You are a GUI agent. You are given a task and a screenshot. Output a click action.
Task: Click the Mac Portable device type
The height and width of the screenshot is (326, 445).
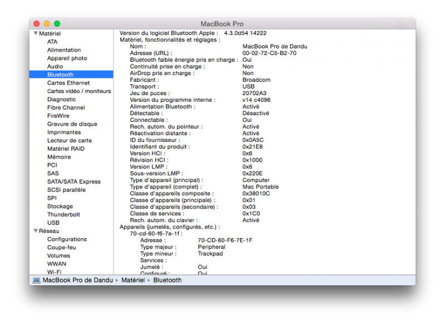pyautogui.click(x=260, y=187)
